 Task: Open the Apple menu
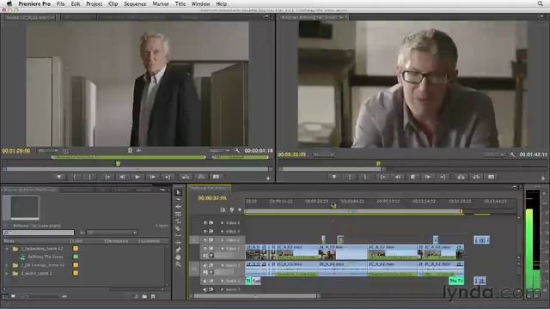pyautogui.click(x=9, y=3)
